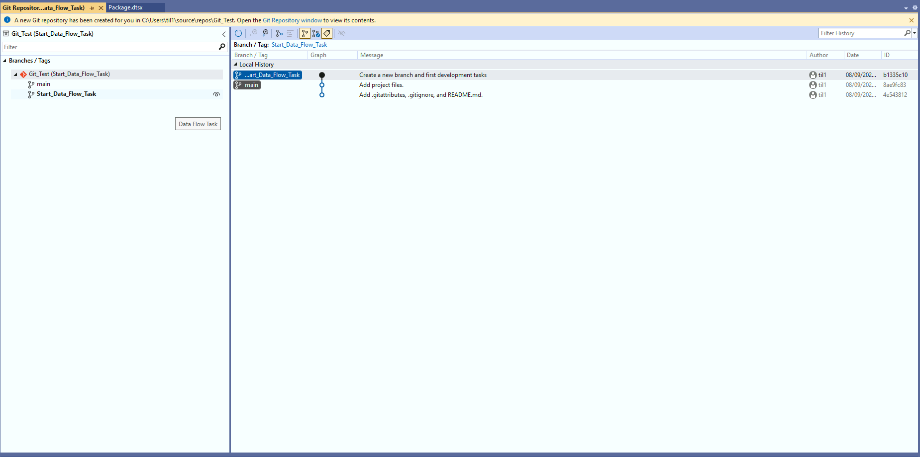Click the disabled go-to-child commit icon

(x=253, y=33)
